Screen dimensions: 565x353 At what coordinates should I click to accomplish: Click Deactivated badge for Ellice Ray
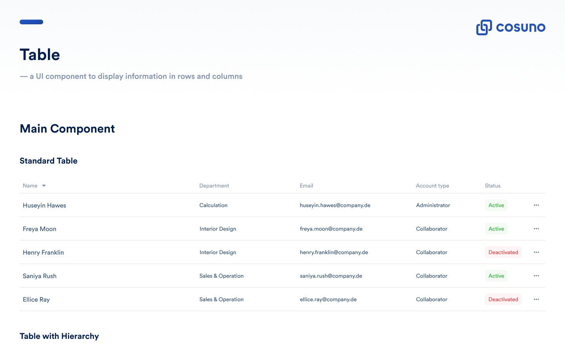(x=503, y=299)
